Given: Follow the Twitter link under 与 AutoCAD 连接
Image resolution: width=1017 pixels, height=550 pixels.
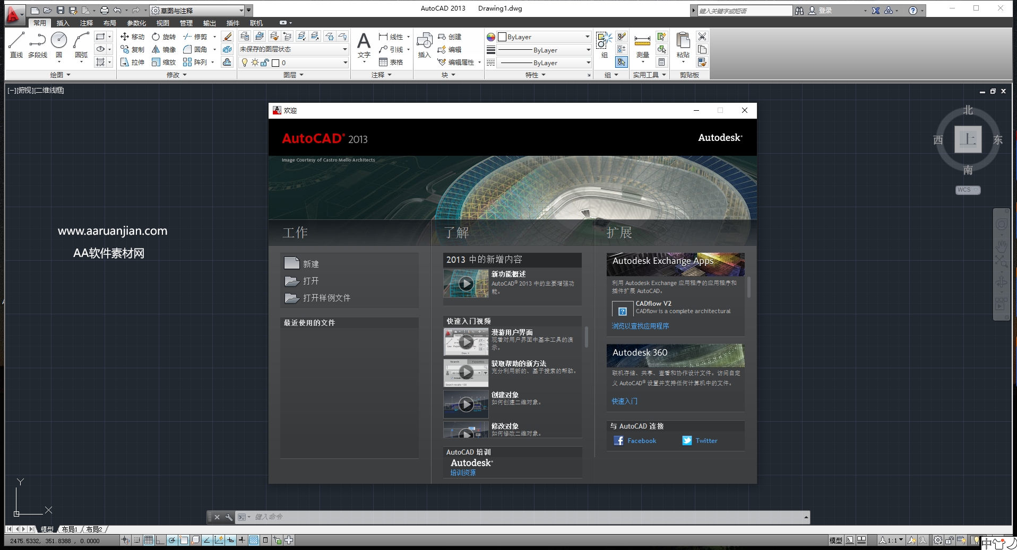Looking at the screenshot, I should [706, 440].
